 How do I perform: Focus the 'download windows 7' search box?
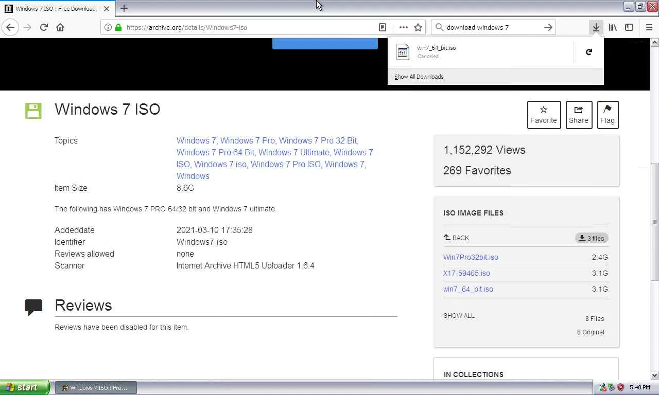click(493, 27)
